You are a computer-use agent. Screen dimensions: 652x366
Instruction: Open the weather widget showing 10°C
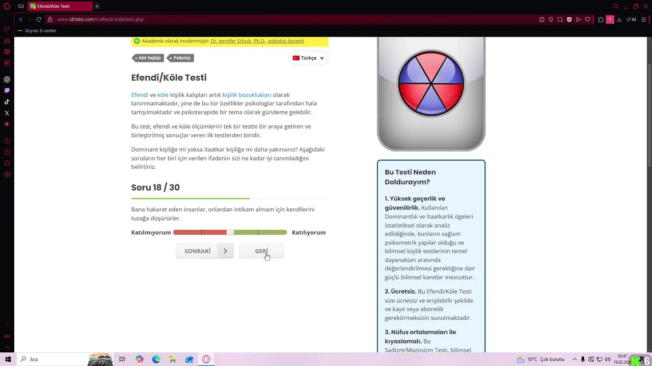pyautogui.click(x=540, y=359)
